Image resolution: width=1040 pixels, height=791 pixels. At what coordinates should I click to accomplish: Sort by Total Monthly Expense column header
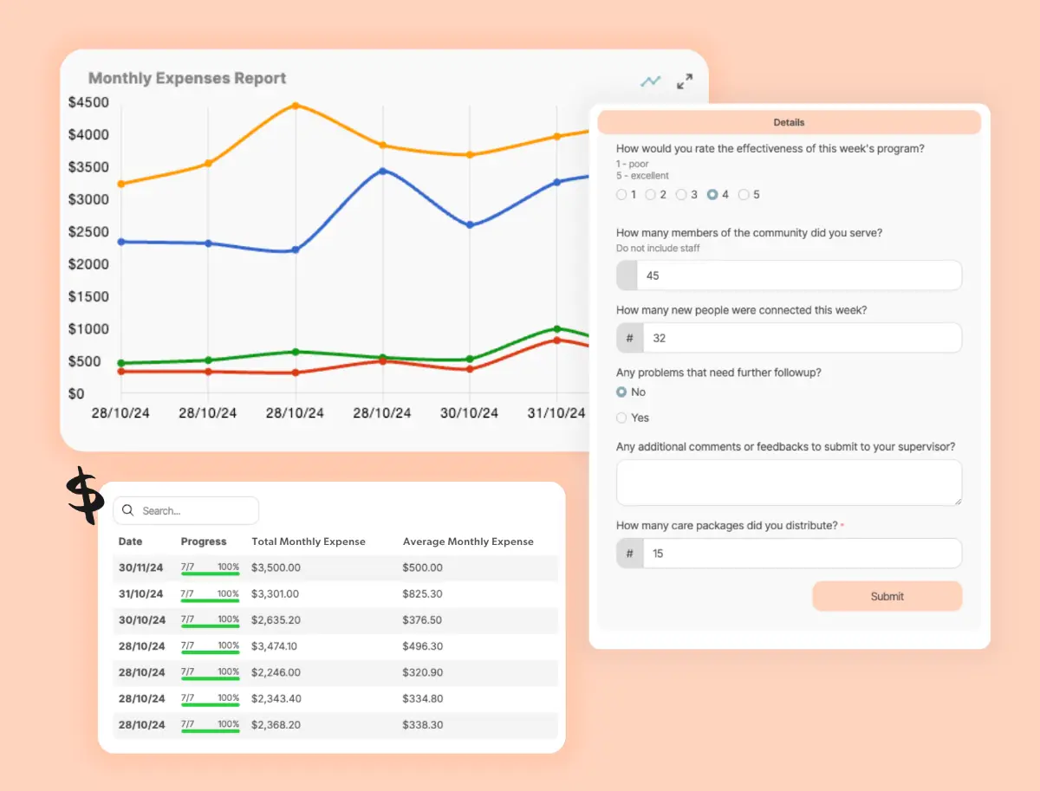309,541
